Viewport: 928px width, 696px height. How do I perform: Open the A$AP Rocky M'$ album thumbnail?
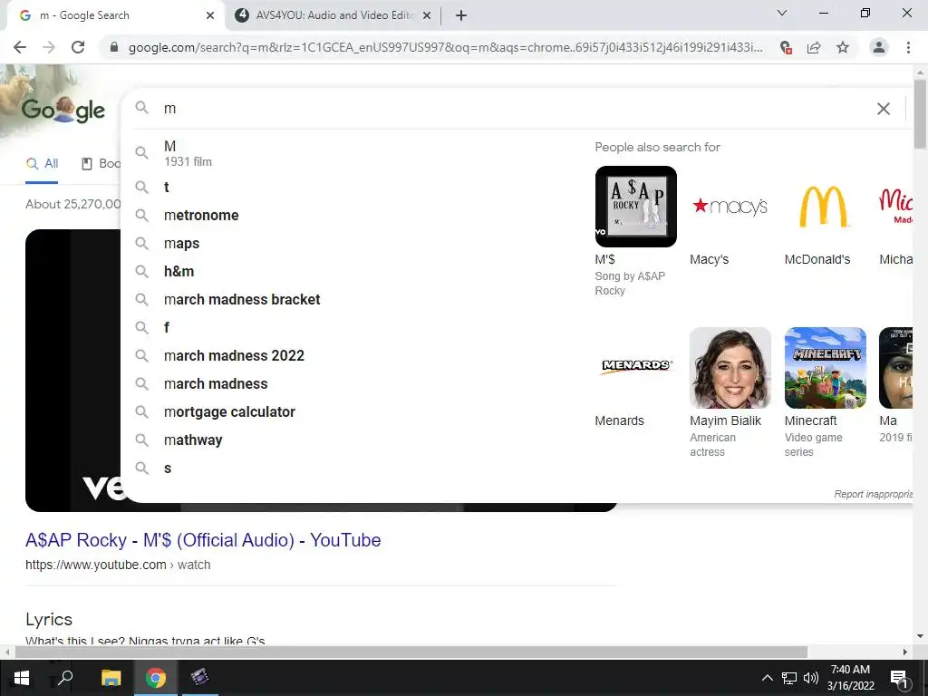point(635,207)
